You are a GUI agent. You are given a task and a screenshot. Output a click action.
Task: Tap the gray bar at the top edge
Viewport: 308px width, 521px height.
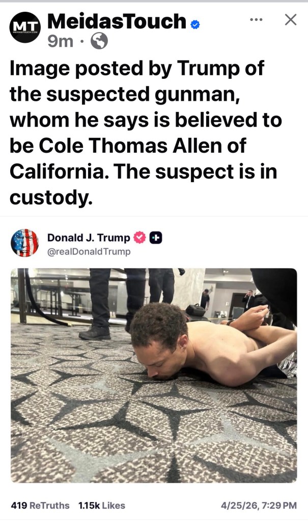(154, 1)
